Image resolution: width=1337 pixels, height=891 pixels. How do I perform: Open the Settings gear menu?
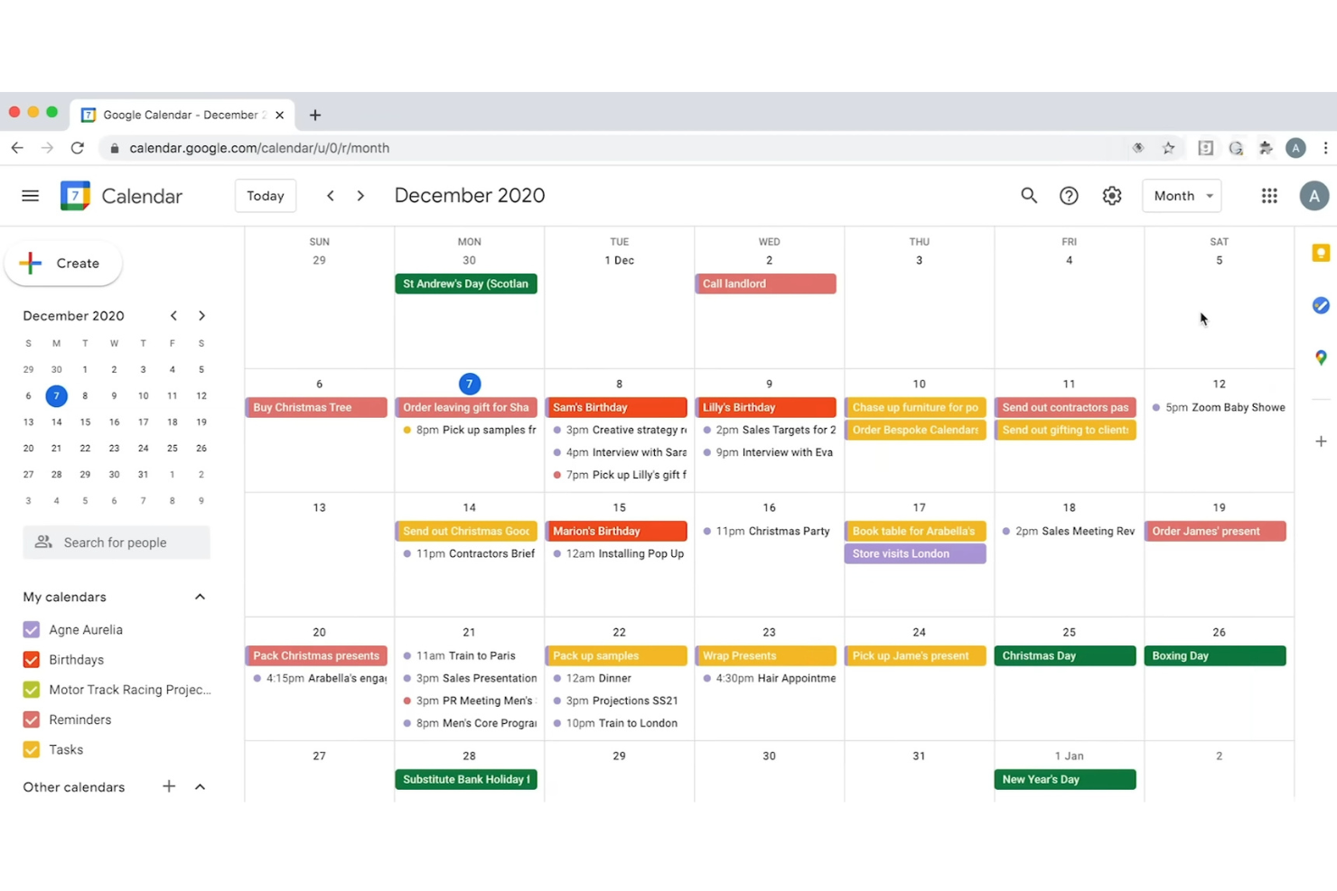1112,196
